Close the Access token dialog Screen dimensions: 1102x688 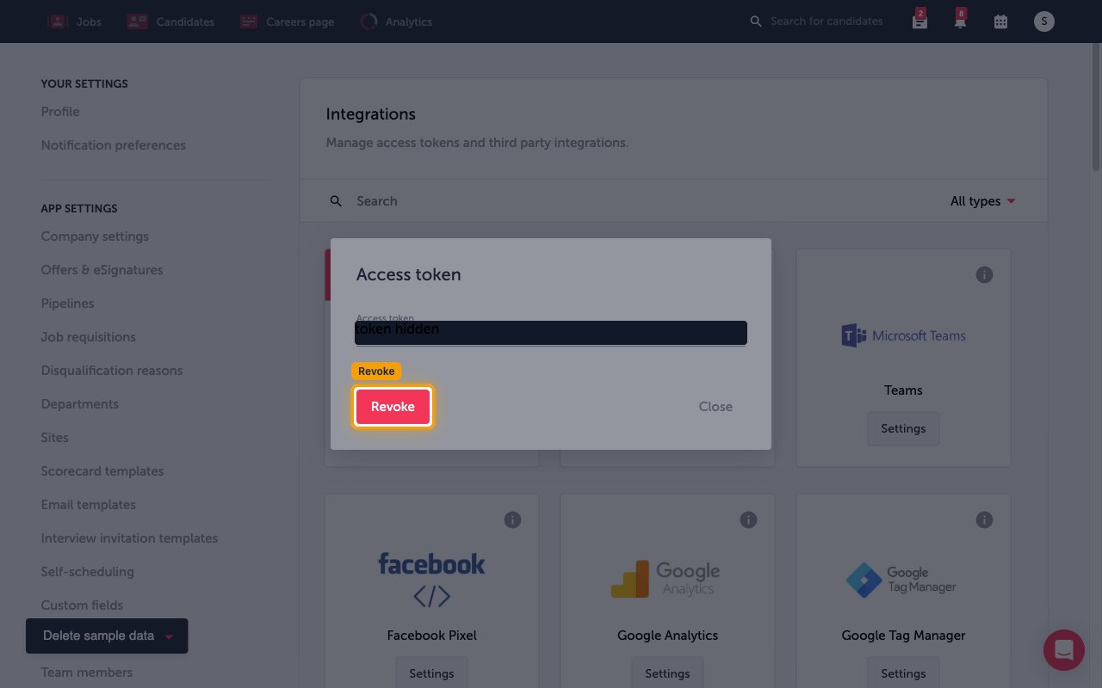click(x=715, y=407)
